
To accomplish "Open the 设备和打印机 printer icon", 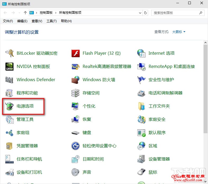I will [x=10, y=172].
